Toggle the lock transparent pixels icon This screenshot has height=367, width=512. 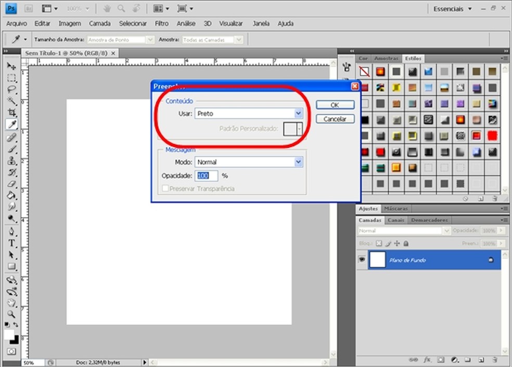pos(379,243)
